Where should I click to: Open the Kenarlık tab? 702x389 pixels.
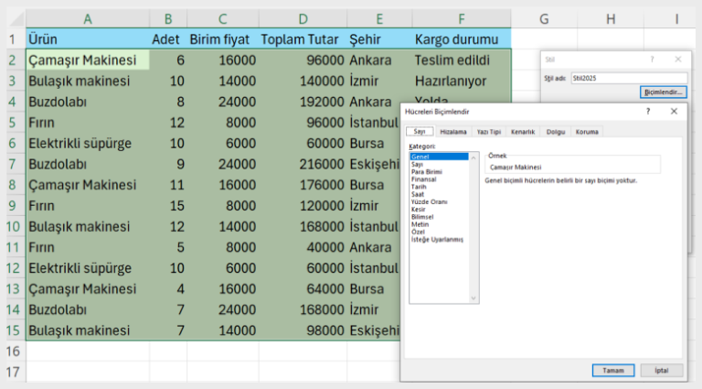click(523, 132)
